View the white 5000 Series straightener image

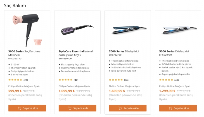click(x=178, y=28)
